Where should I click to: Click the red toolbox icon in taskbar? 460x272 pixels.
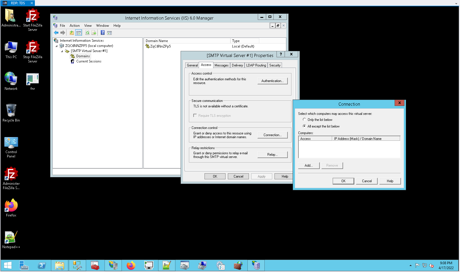(95, 265)
